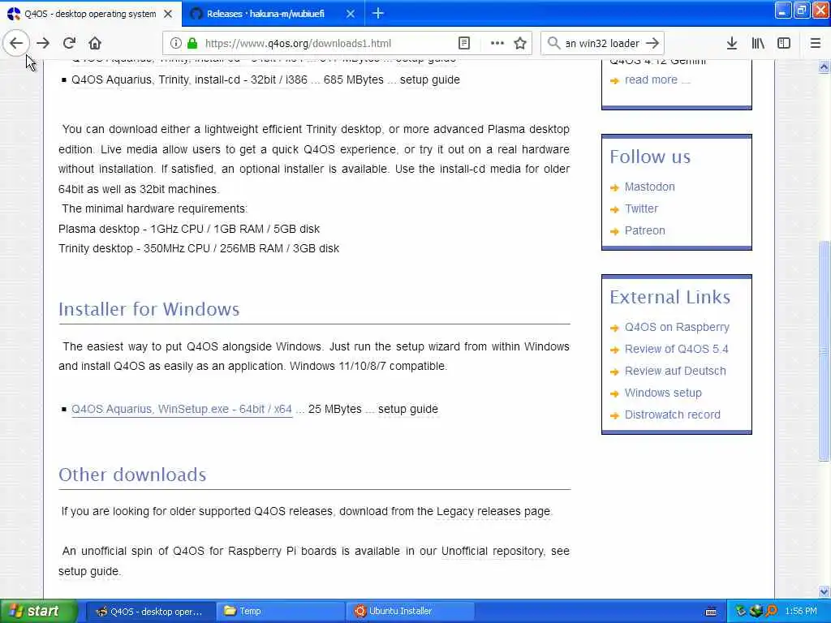This screenshot has height=623, width=831.
Task: Open Windows setup external link
Action: (663, 393)
